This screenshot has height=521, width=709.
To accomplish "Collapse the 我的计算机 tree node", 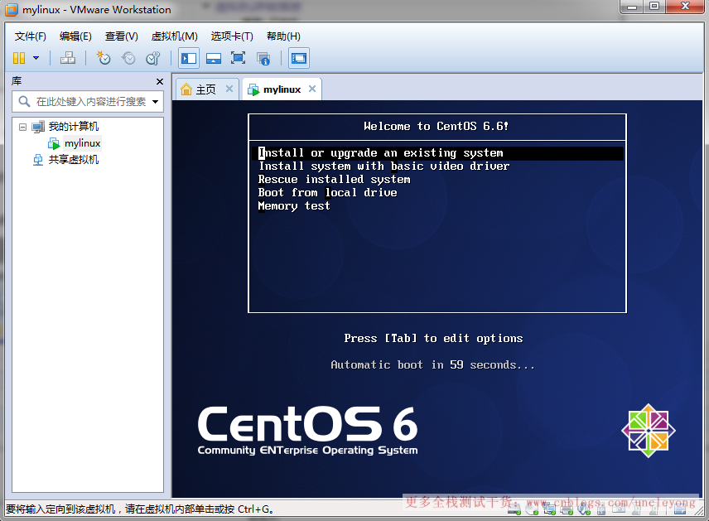I will point(22,127).
